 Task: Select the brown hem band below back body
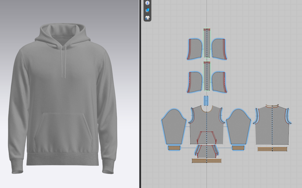point(272,149)
